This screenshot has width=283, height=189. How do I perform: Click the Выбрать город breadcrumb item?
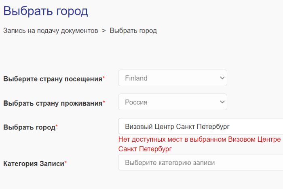pyautogui.click(x=133, y=31)
